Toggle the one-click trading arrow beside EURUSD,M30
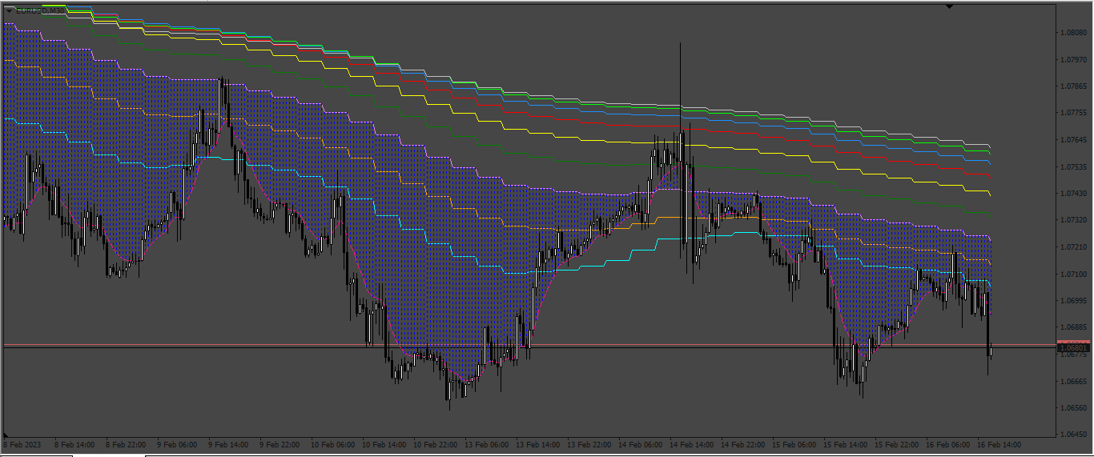The image size is (1094, 457). click(x=10, y=11)
